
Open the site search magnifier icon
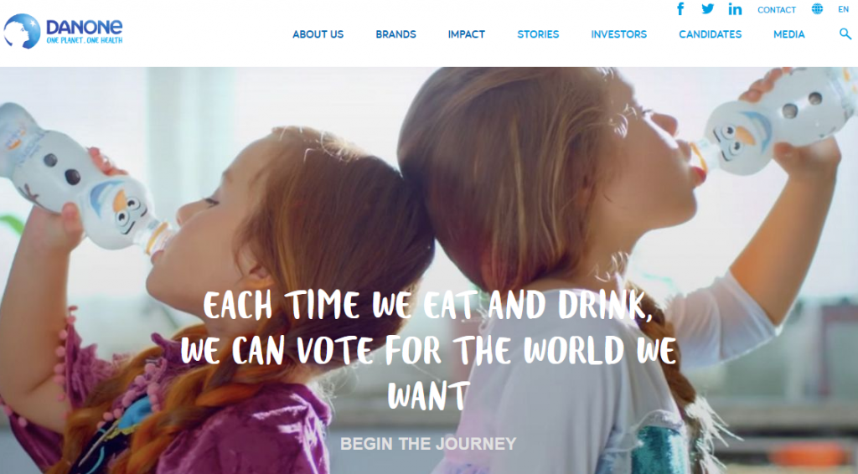[x=845, y=33]
